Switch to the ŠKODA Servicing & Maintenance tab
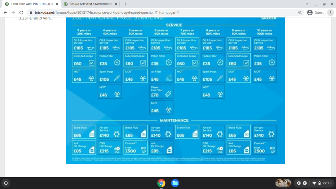This screenshot has height=189, width=336. pyautogui.click(x=90, y=4)
